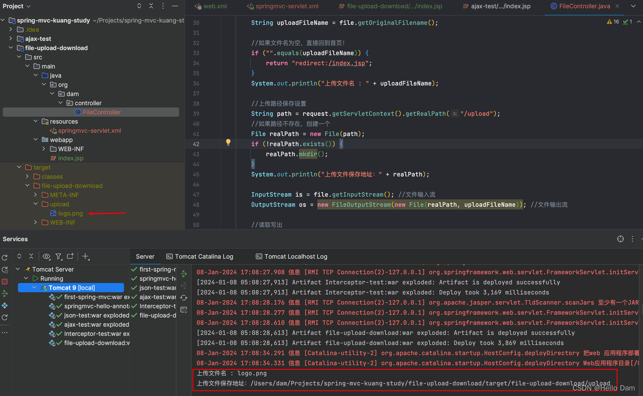This screenshot has height=396, width=643.
Task: Show the 16 warnings inspection widget
Action: 613,22
